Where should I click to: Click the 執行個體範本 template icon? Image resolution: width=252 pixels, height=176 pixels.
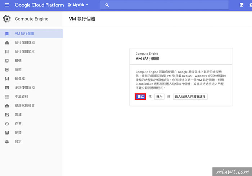pos(7,52)
